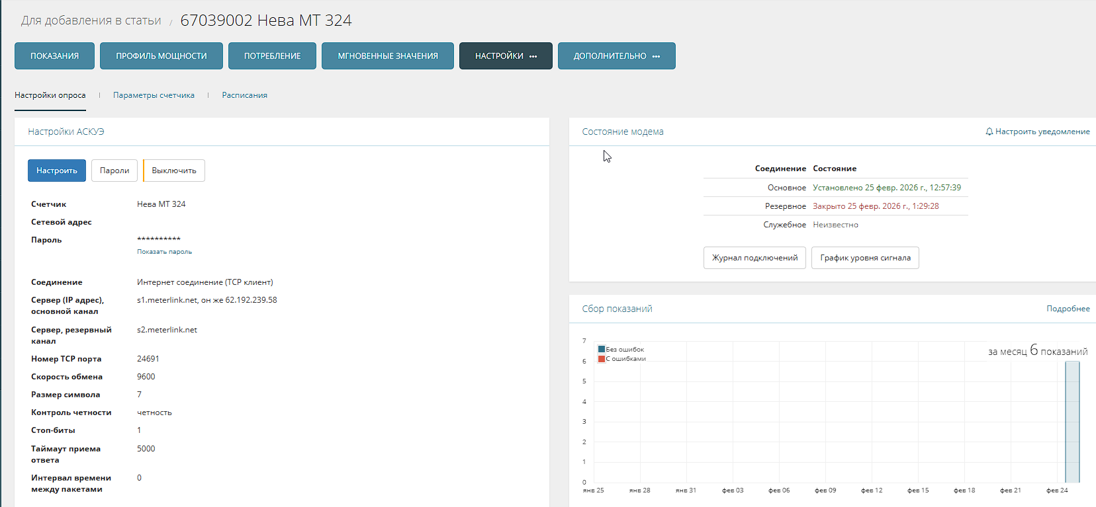Open Мгновенные значения section

pos(388,56)
